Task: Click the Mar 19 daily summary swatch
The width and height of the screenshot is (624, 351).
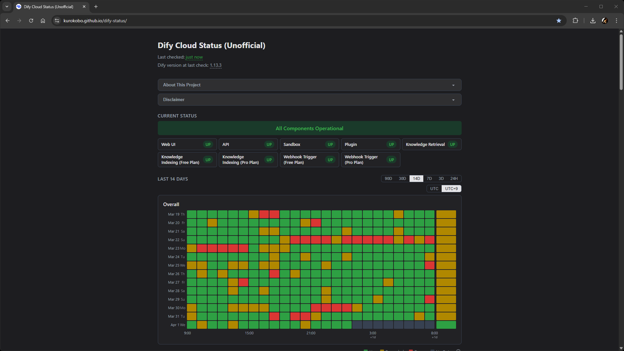Action: click(x=446, y=215)
